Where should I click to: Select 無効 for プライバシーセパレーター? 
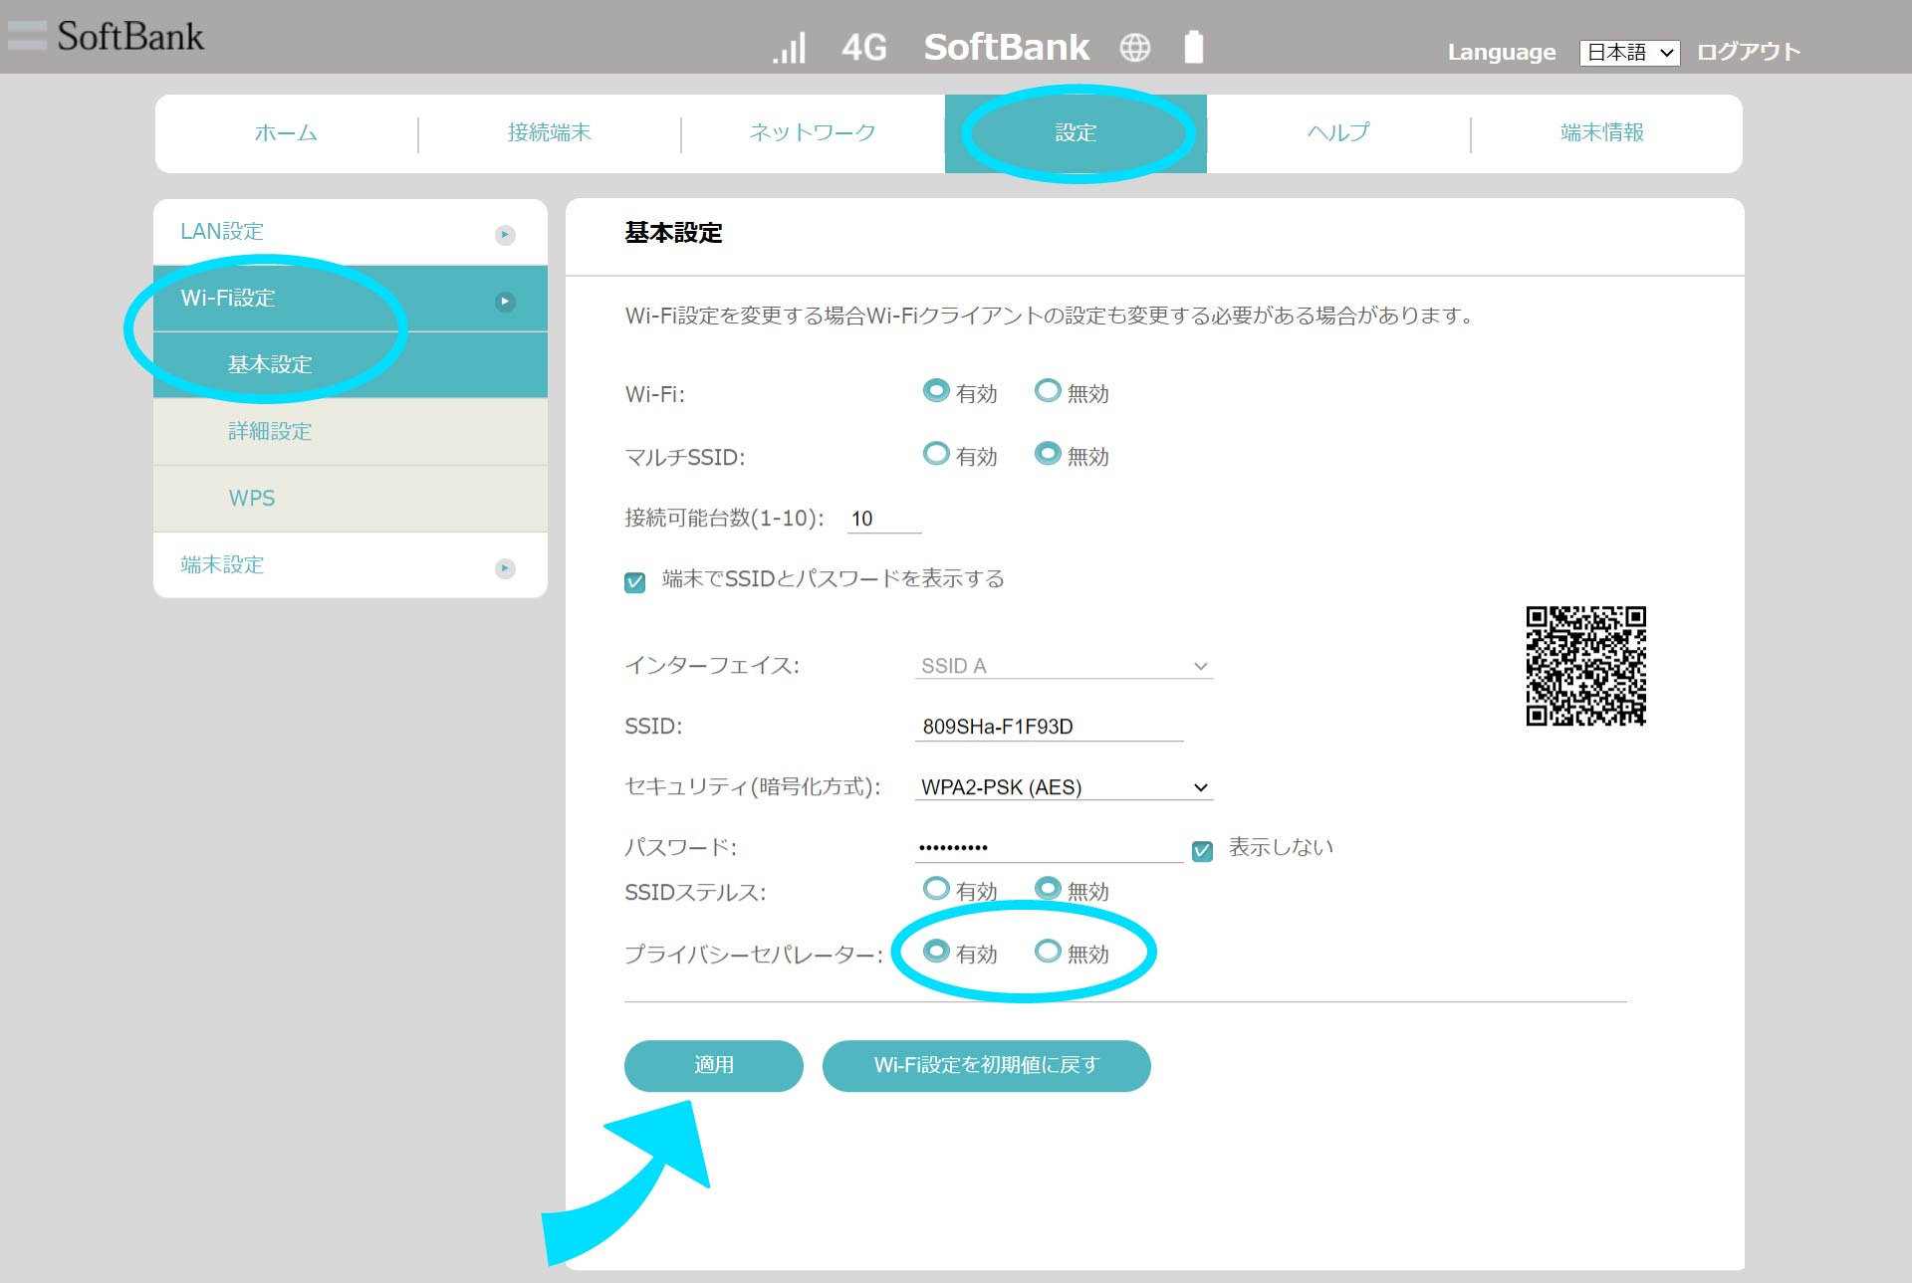click(1048, 952)
